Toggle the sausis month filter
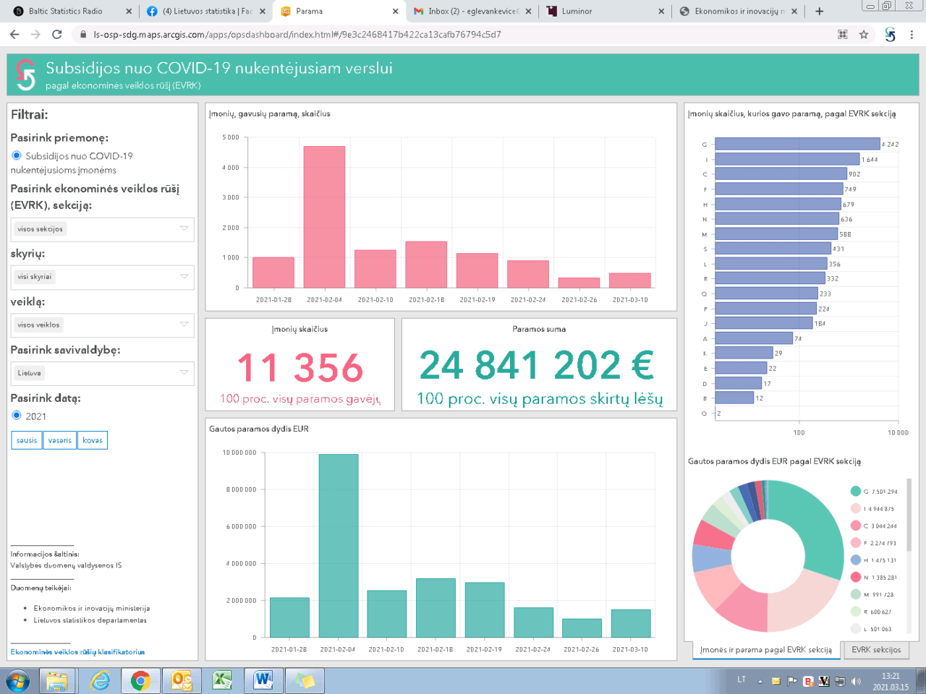 click(x=27, y=440)
